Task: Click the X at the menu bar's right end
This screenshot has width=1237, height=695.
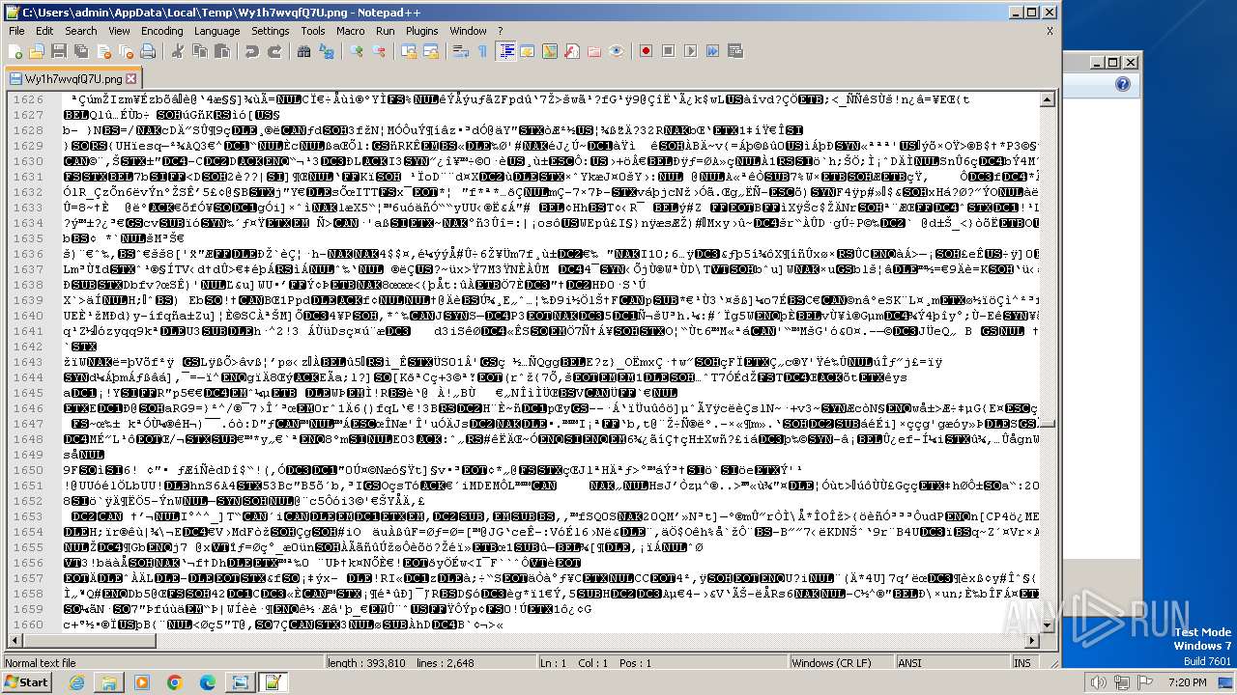Action: (1050, 31)
